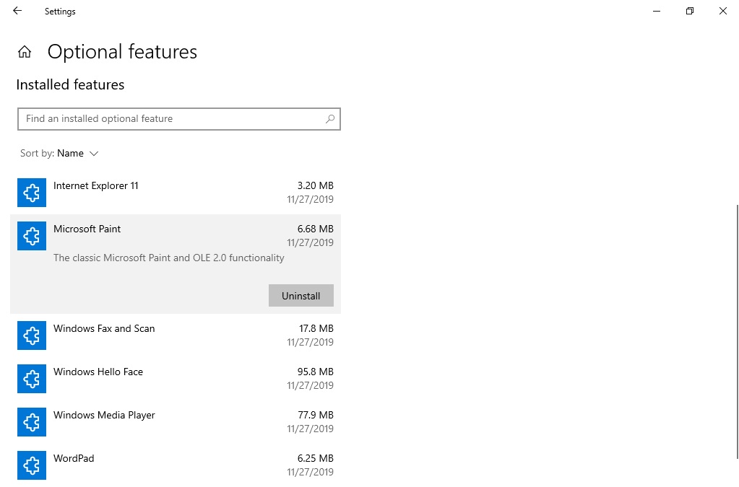Click the Internet Explorer 11 feature icon
This screenshot has width=739, height=487.
click(x=31, y=193)
